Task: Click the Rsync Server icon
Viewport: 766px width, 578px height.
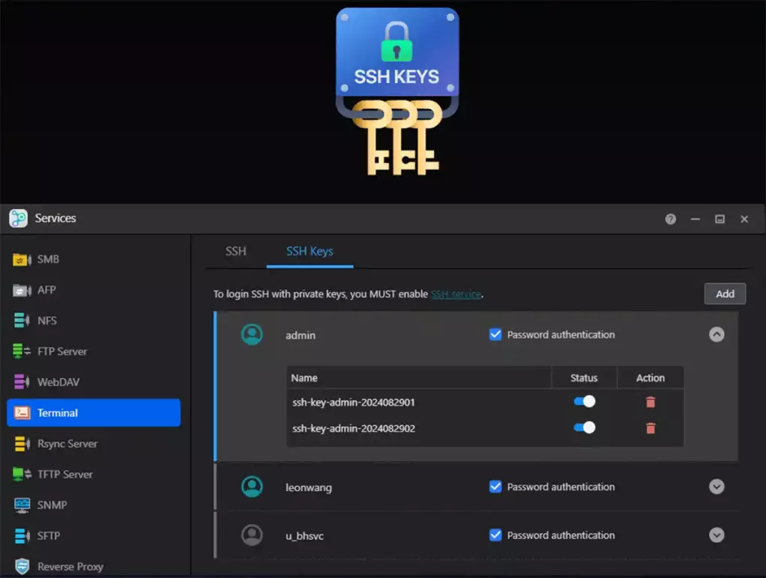Action: pos(22,443)
